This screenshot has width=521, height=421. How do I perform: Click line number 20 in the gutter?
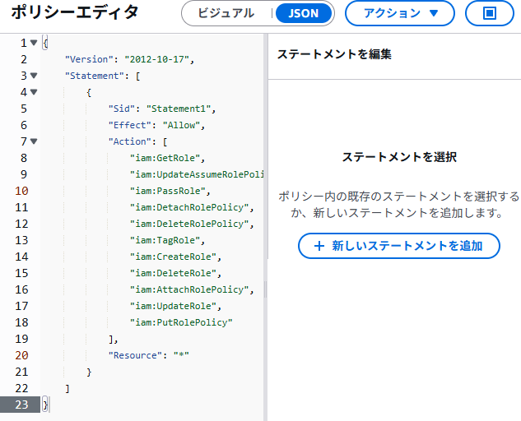tap(21, 355)
